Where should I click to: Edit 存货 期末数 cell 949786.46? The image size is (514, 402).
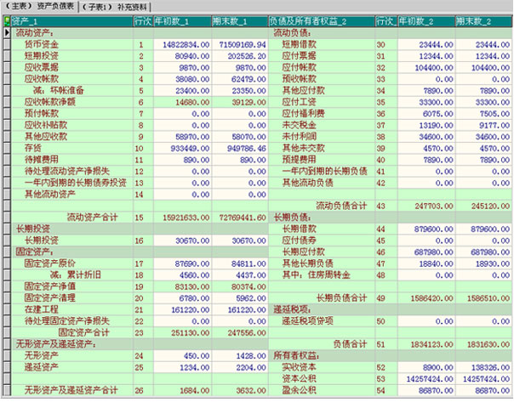point(240,148)
